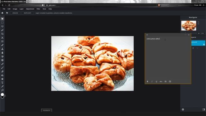The width and height of the screenshot is (206, 116).
Task: Click the FEEDBACK button
Action: (46, 110)
